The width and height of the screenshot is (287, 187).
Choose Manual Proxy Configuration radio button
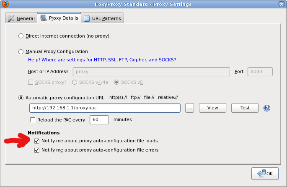pos(21,52)
